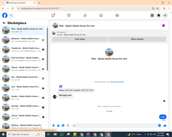Click the Marketplace label in the listing banner
Viewport: 172px width, 137px height.
coord(61,32)
